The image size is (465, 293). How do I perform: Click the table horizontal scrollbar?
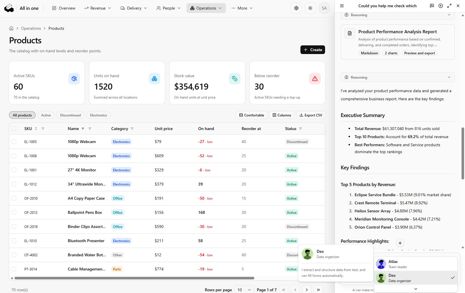(x=134, y=278)
